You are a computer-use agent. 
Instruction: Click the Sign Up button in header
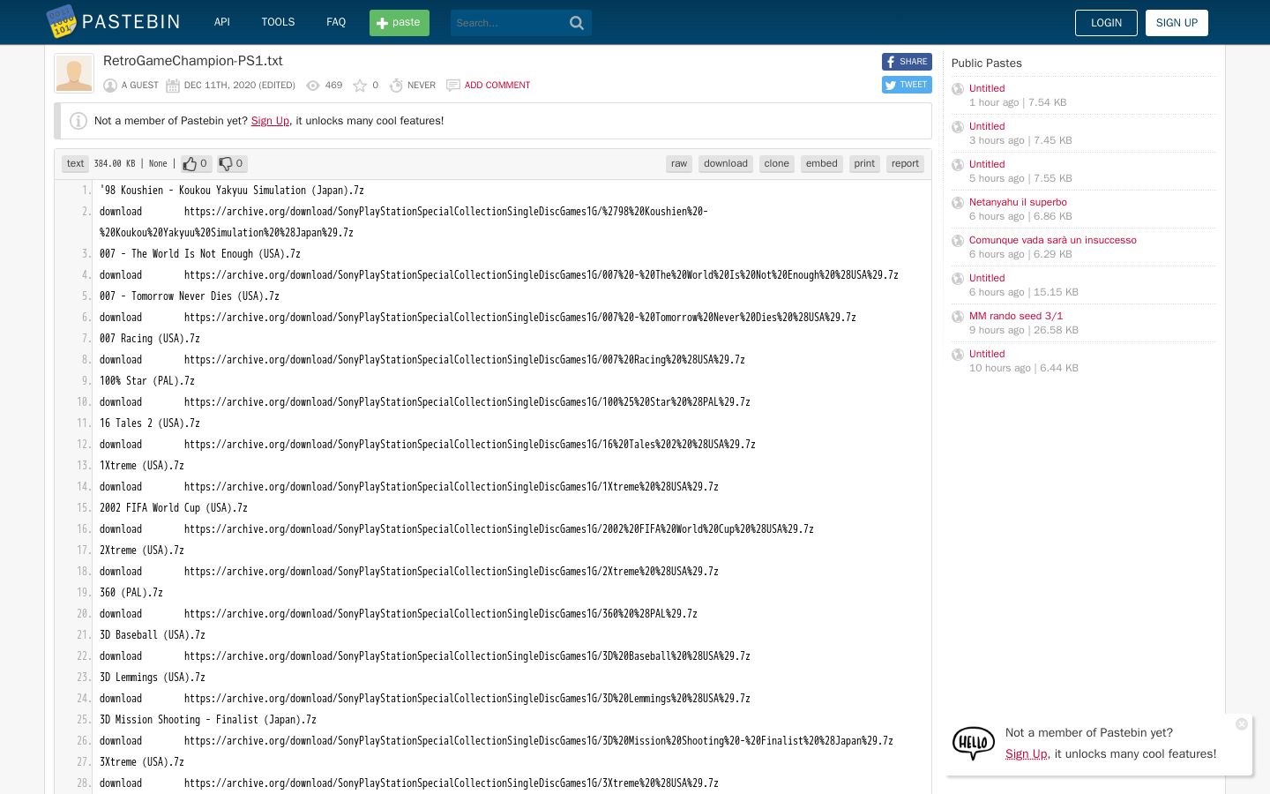1177,23
